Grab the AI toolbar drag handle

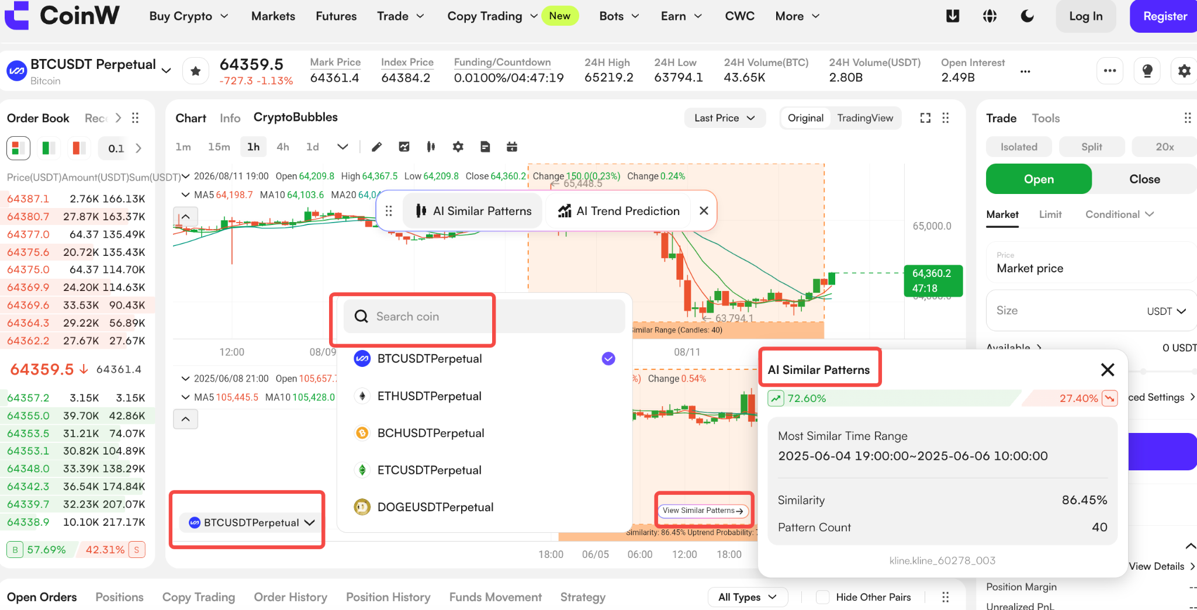[x=389, y=211]
